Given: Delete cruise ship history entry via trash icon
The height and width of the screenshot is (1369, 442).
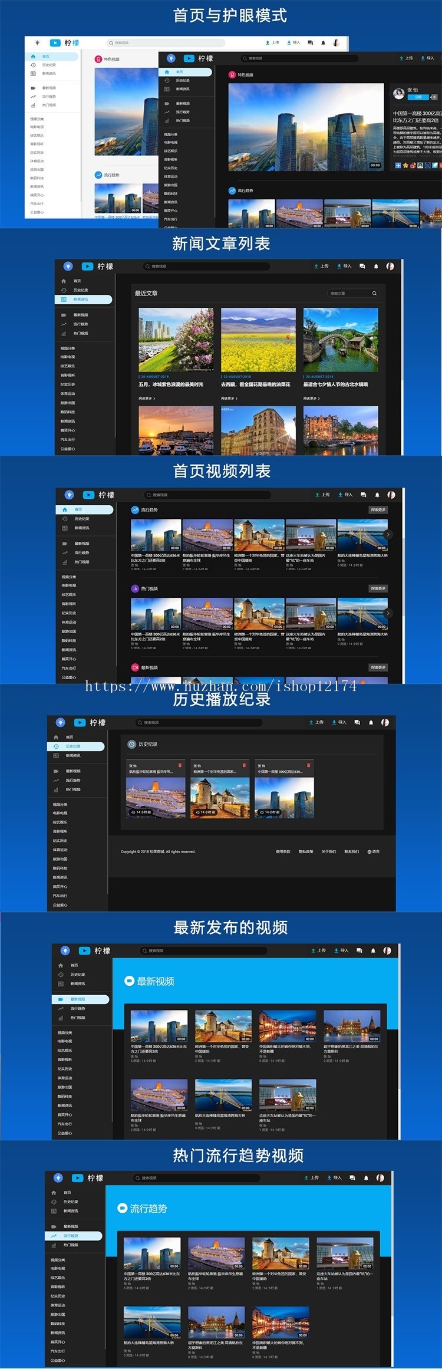Looking at the screenshot, I should (x=180, y=766).
